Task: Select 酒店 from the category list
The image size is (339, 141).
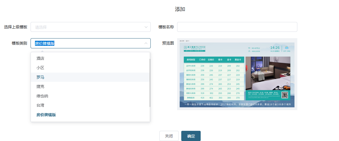Action: 40,59
